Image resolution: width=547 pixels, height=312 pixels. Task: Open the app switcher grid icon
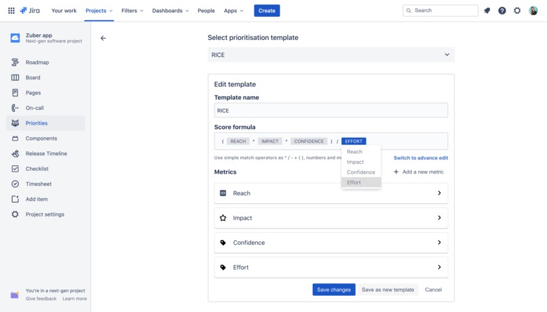point(11,10)
